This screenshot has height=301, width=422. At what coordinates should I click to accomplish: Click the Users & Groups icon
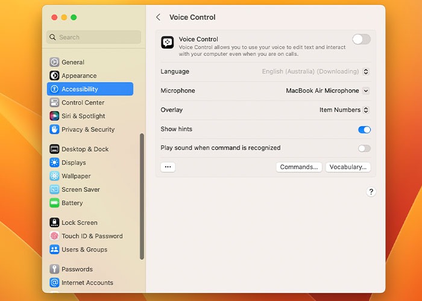pos(54,249)
